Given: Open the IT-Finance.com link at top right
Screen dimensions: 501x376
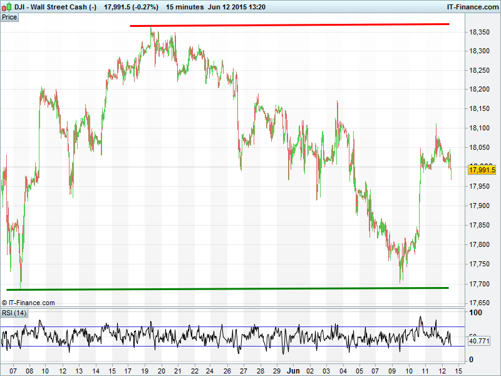Looking at the screenshot, I should pos(470,7).
